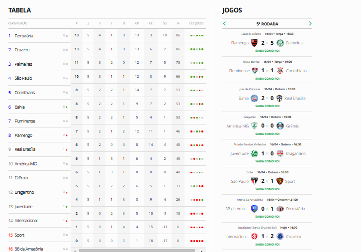
Task: Click the Sport crest in the match list
Action: pyautogui.click(x=280, y=181)
